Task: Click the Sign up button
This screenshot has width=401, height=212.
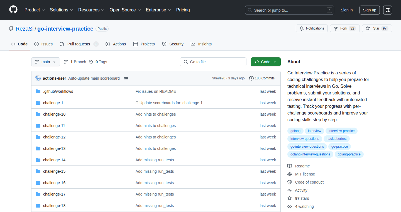Action: click(x=370, y=10)
